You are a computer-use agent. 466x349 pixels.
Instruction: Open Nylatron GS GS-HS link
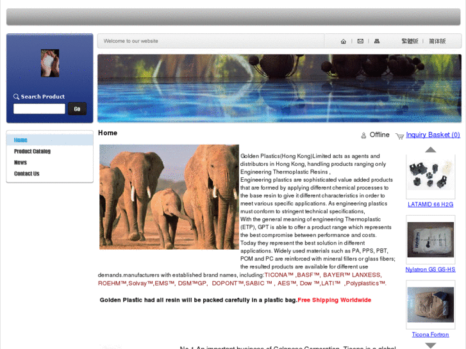pyautogui.click(x=430, y=270)
